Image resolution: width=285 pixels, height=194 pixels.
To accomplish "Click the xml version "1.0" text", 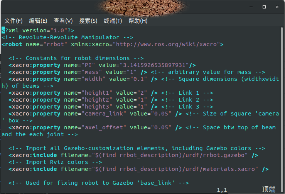I will coord(38,30).
